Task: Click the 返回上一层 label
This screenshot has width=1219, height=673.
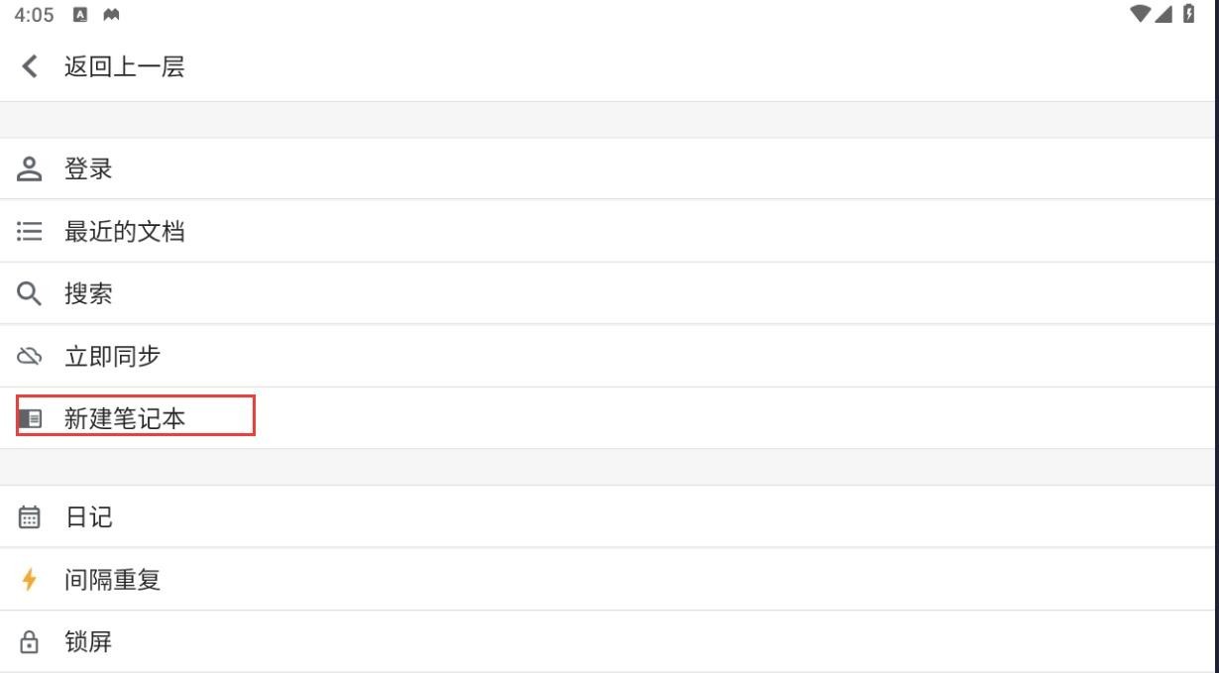Action: point(124,66)
